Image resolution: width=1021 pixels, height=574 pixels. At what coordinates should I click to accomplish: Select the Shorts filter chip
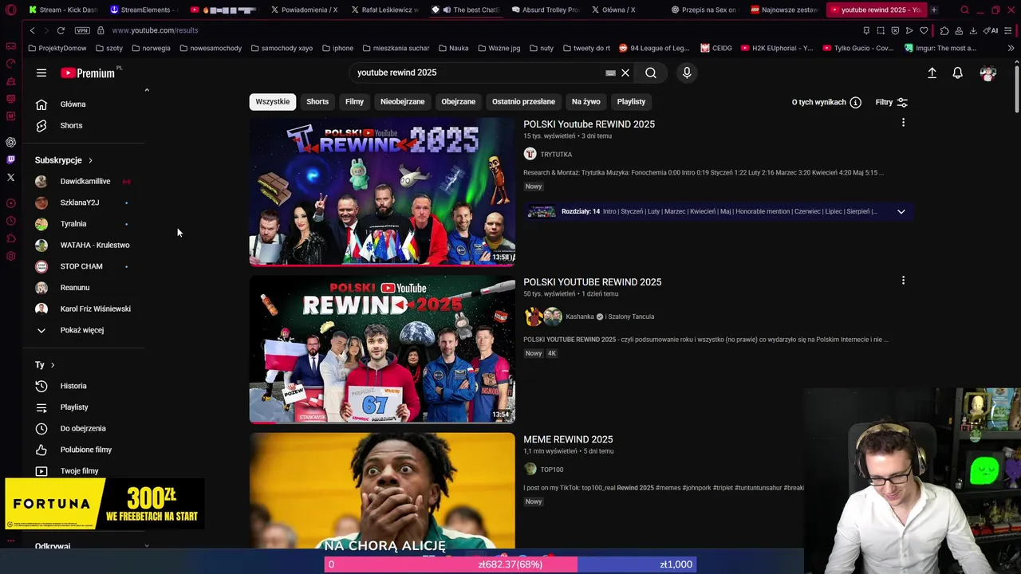(317, 102)
